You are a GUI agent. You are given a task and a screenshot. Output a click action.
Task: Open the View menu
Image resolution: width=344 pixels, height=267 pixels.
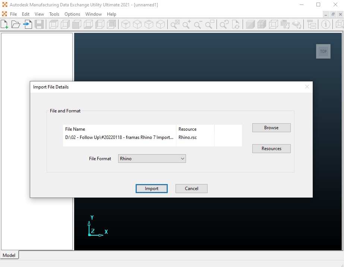pos(39,14)
